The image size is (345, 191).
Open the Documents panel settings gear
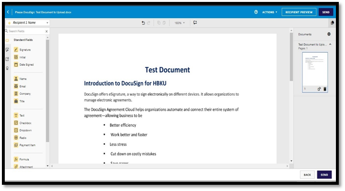point(329,34)
